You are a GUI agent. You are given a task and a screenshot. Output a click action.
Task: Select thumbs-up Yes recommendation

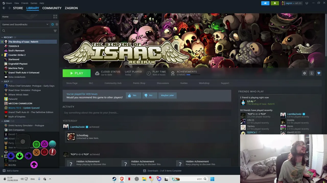133,95
